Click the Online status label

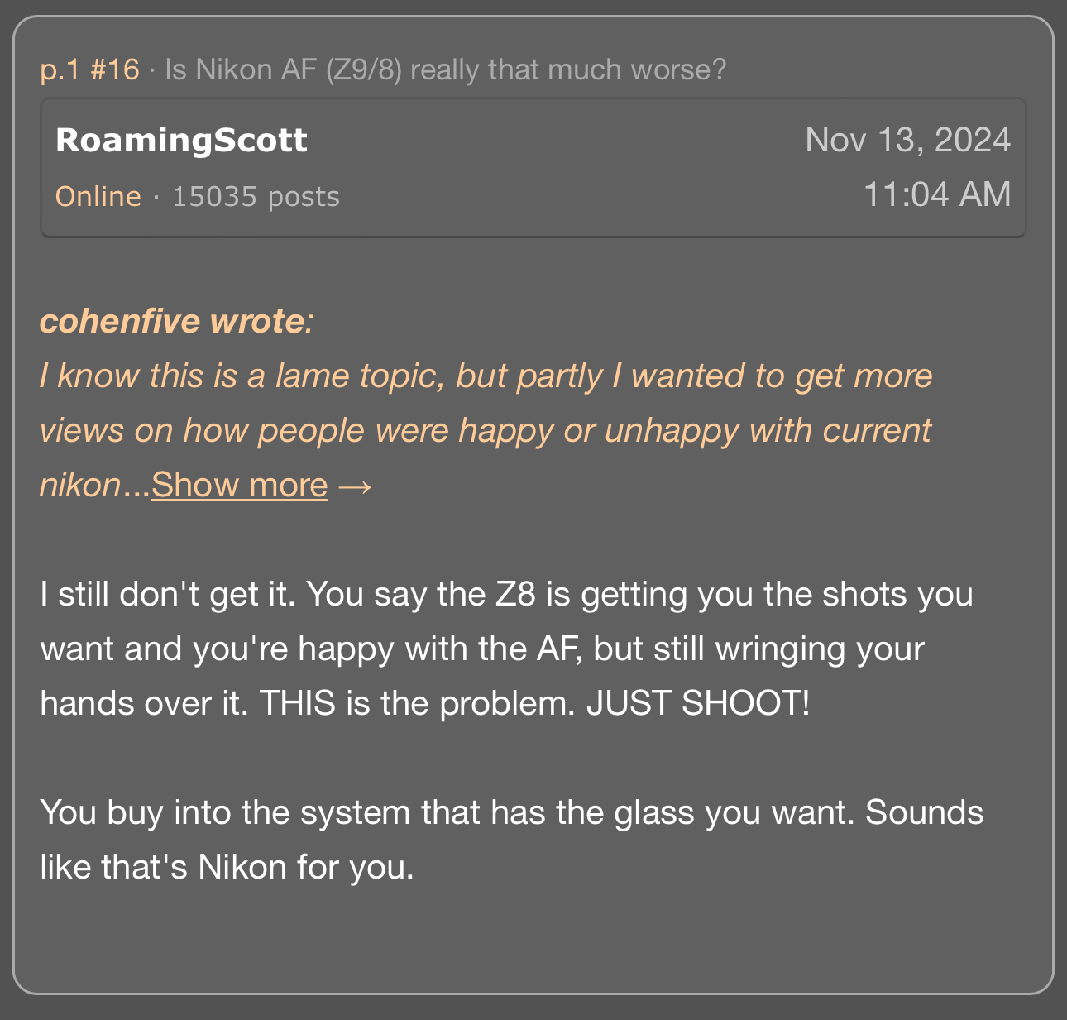tap(98, 196)
